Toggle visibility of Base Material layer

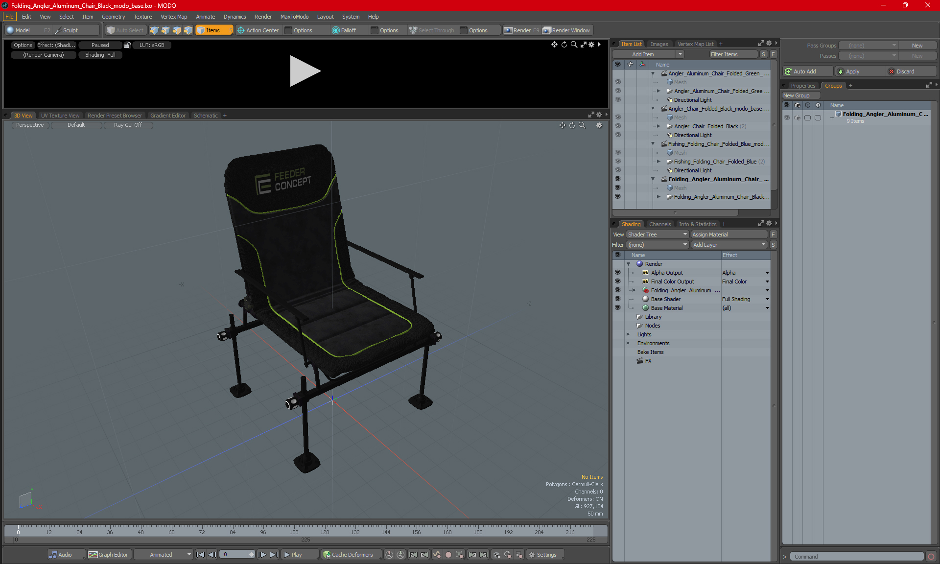click(x=618, y=308)
